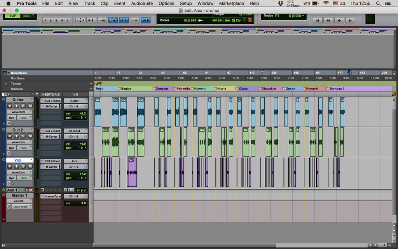398x249 pixels.
Task: Click Guit 2 track volume value +1.9
Action: (82, 144)
